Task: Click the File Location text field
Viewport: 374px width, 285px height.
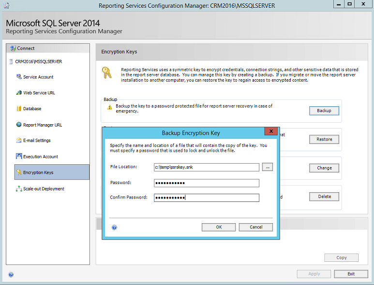Action: 207,167
